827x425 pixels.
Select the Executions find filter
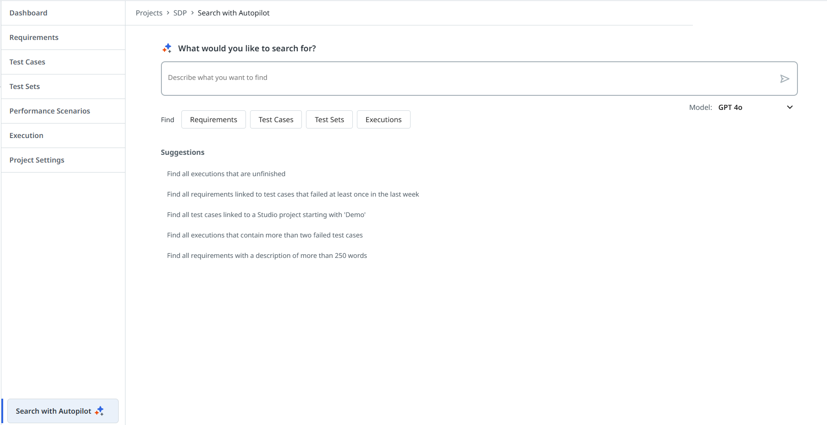(383, 120)
